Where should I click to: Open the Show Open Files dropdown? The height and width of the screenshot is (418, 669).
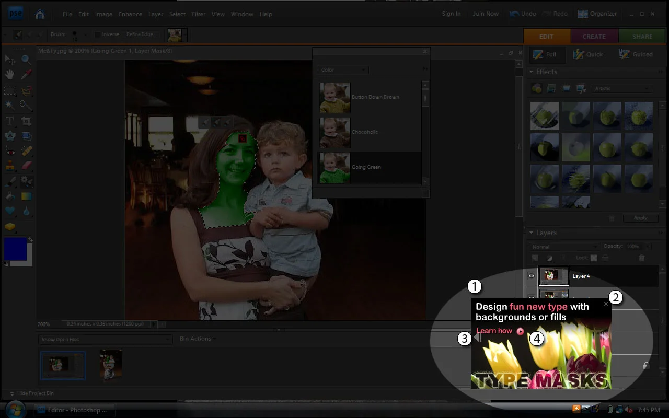click(x=106, y=339)
